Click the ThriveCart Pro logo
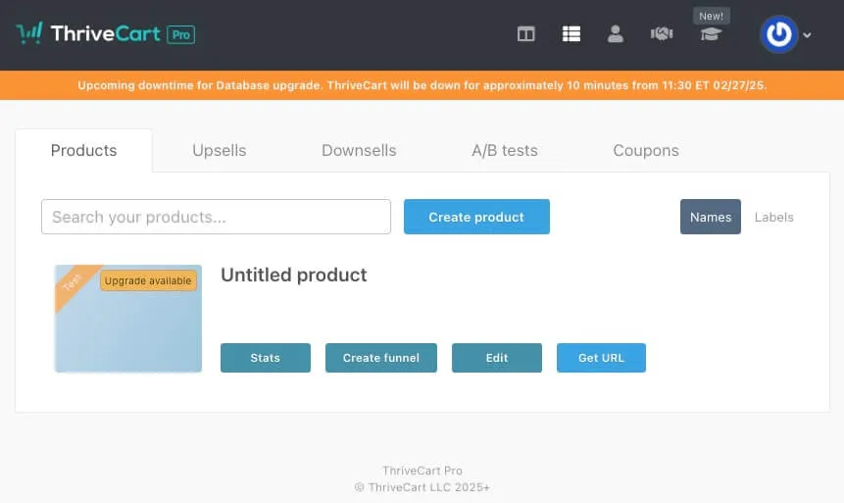Image resolution: width=844 pixels, height=503 pixels. [x=106, y=34]
